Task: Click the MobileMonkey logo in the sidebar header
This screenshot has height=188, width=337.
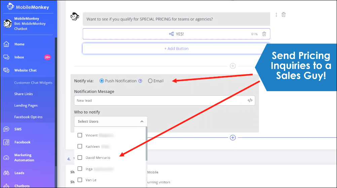Action: (28, 7)
